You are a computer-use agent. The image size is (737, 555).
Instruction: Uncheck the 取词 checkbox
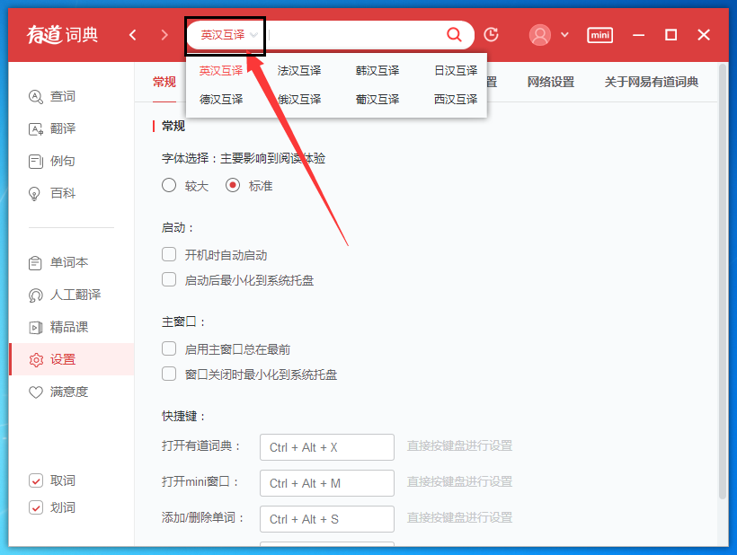(36, 480)
